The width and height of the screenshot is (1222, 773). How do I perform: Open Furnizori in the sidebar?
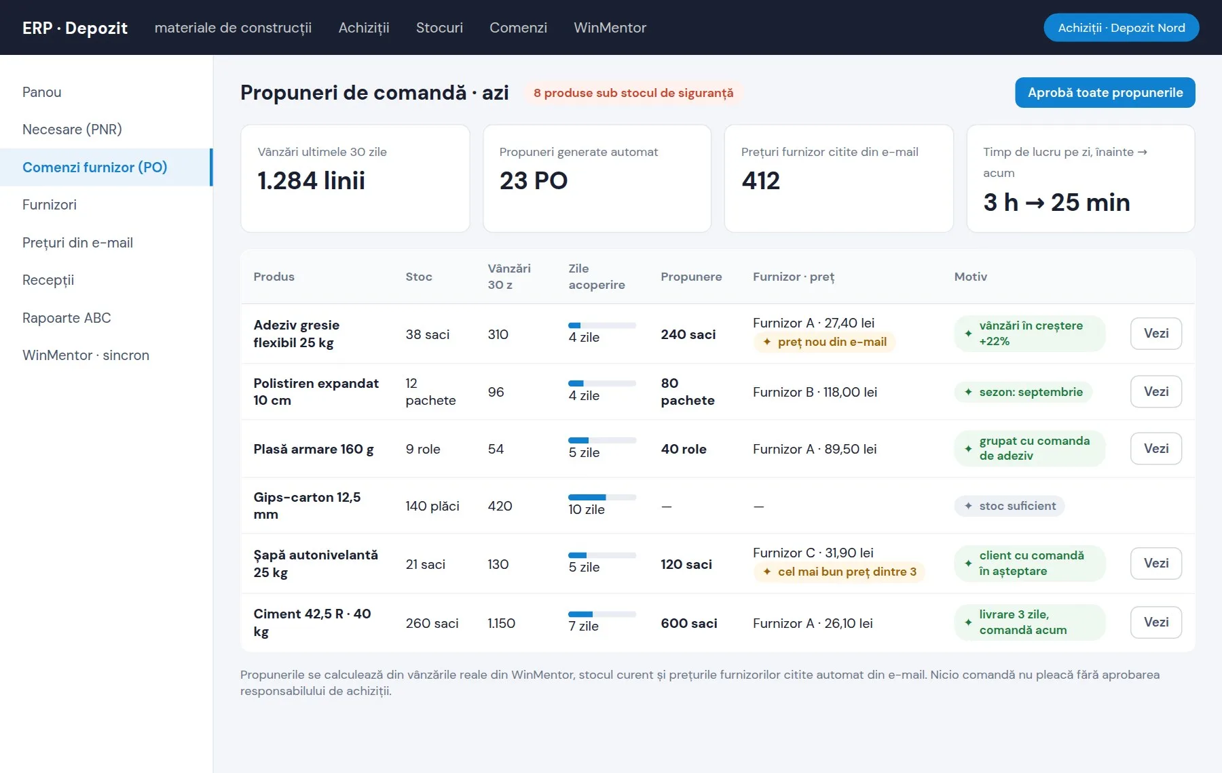tap(106, 205)
